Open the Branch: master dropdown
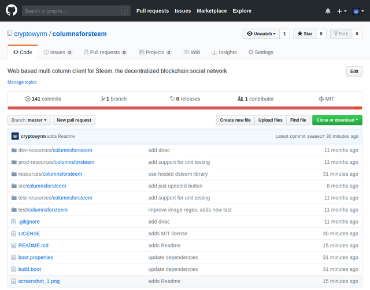 [x=29, y=120]
